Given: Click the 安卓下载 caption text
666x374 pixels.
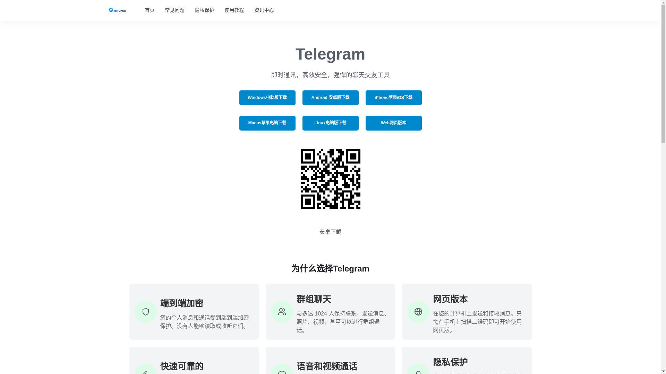Looking at the screenshot, I should pos(330,232).
